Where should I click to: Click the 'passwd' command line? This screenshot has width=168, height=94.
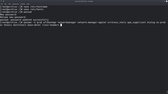point(16,12)
